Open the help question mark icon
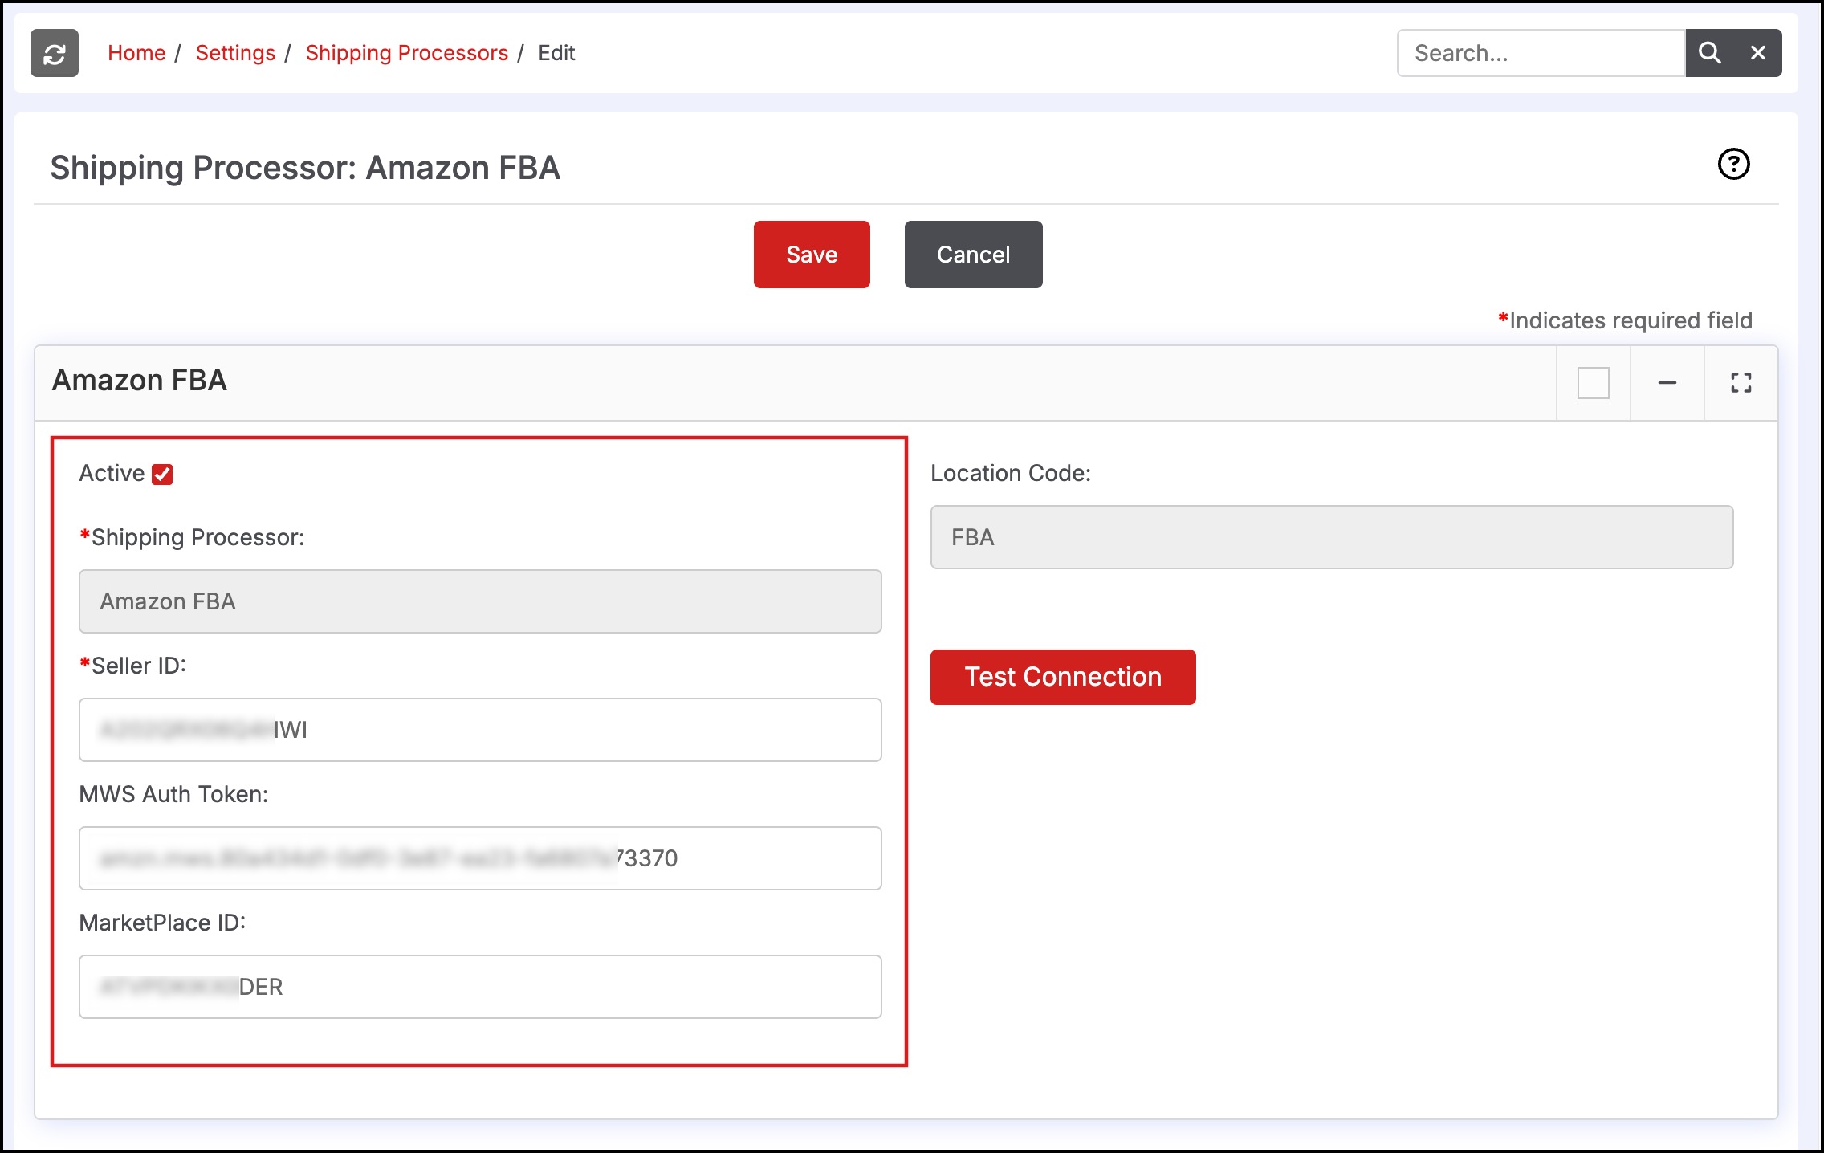The image size is (1824, 1153). (x=1733, y=165)
